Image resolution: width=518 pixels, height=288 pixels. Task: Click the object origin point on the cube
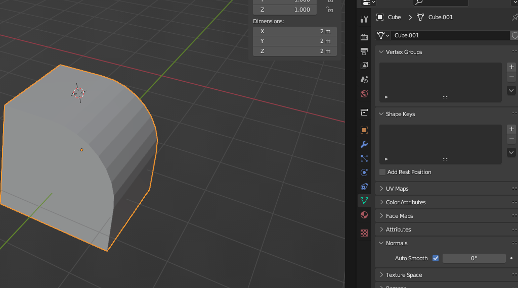pos(81,150)
